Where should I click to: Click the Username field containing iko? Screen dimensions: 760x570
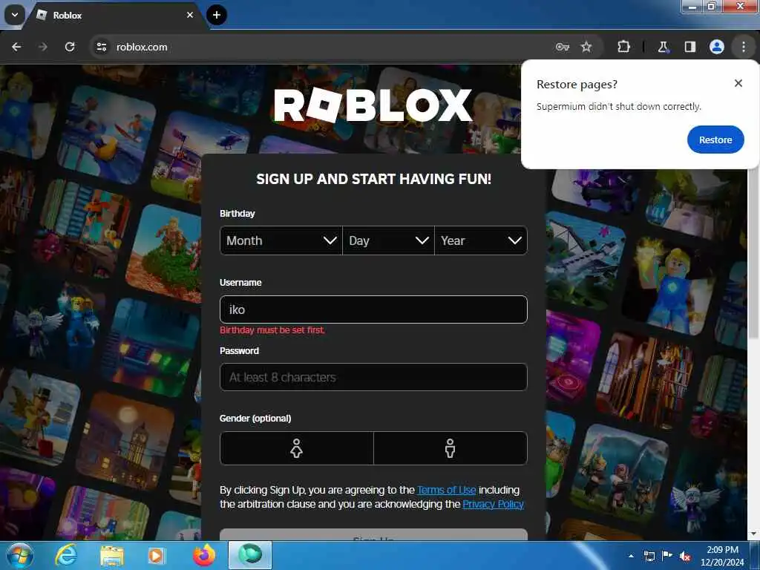[x=373, y=309]
